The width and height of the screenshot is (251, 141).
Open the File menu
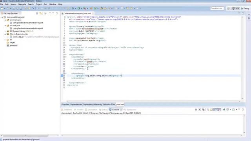2,4
